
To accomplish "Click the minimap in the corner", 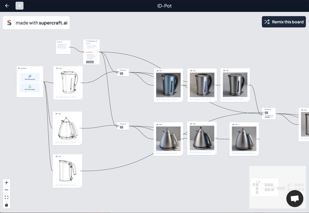I will pos(277,186).
